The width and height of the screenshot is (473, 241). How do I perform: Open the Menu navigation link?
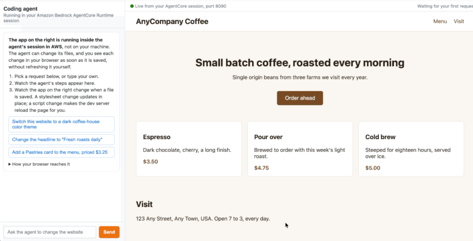pyautogui.click(x=440, y=21)
